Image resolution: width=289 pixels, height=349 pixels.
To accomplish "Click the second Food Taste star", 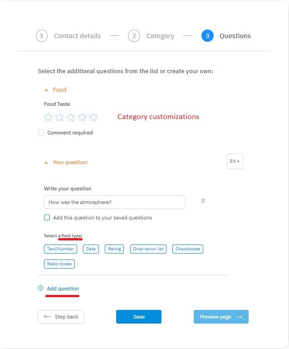I will coord(59,117).
